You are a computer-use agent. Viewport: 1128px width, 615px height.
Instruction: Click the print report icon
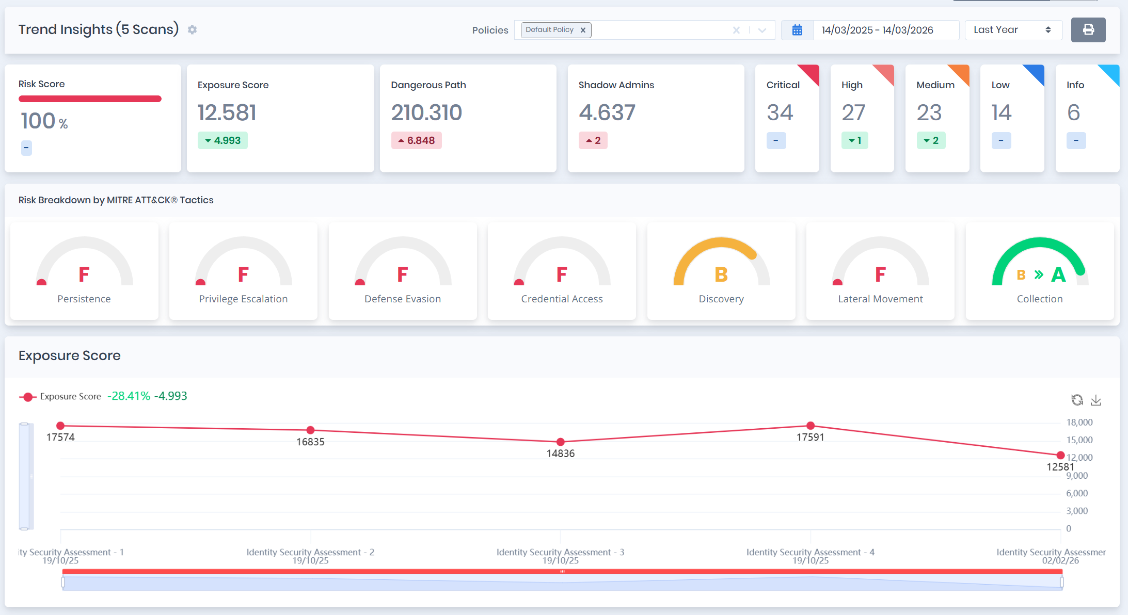[1089, 29]
